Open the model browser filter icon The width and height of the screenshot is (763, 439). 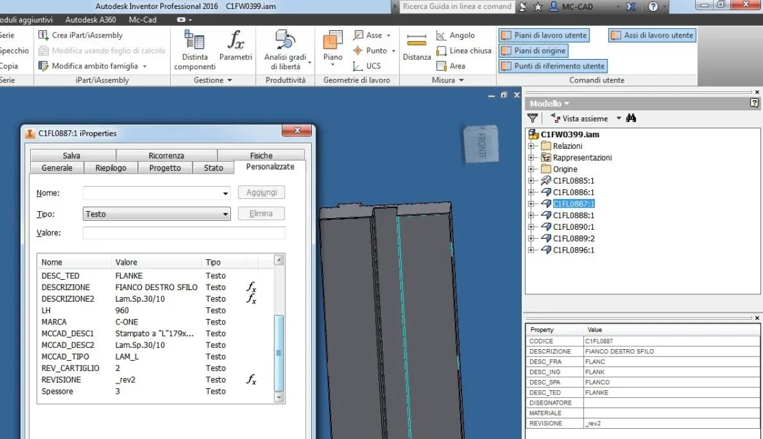pyautogui.click(x=533, y=118)
